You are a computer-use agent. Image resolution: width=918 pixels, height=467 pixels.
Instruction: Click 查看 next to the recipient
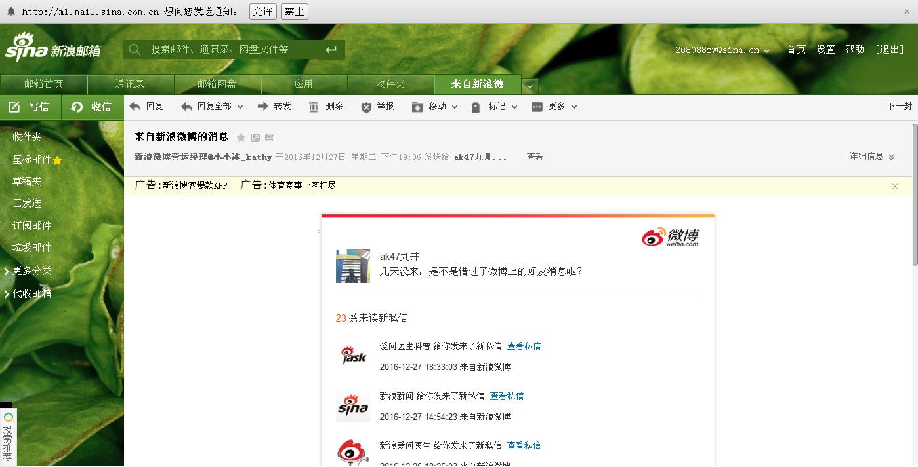point(535,157)
